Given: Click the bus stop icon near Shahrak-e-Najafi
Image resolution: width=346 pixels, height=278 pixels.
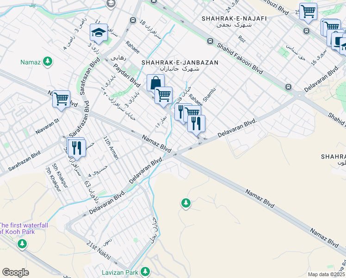Looking at the screenshot, I should click(x=210, y=41).
